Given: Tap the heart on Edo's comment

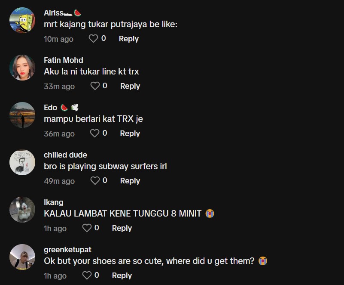Looking at the screenshot, I should click(x=95, y=133).
